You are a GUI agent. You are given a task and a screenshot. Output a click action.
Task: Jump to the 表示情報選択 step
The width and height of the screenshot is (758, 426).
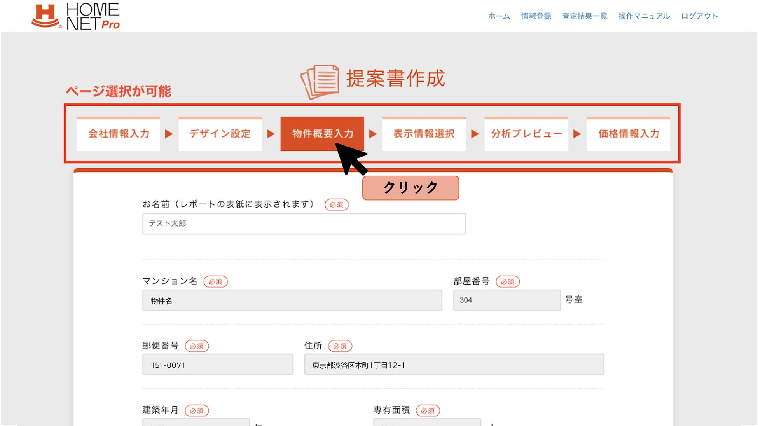click(424, 134)
